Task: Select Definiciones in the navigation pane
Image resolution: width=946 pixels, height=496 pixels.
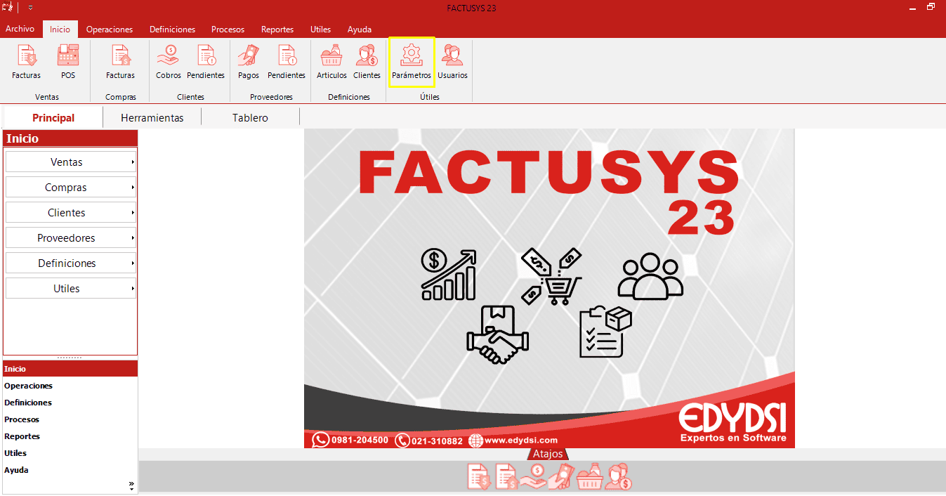Action: 70,403
